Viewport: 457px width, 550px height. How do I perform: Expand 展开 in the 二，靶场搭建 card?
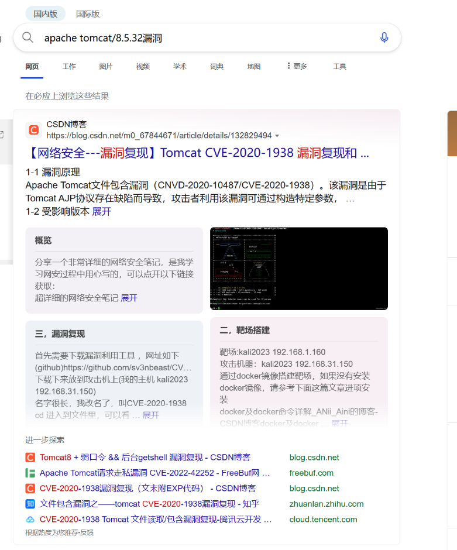coord(340,424)
